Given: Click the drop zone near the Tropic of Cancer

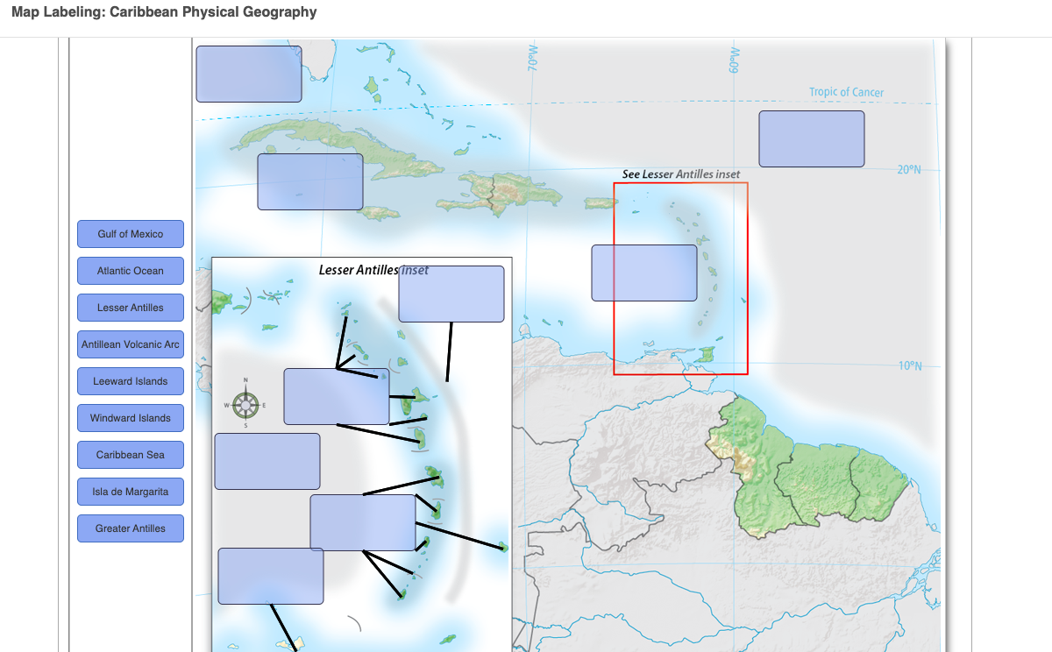Looking at the screenshot, I should click(811, 138).
